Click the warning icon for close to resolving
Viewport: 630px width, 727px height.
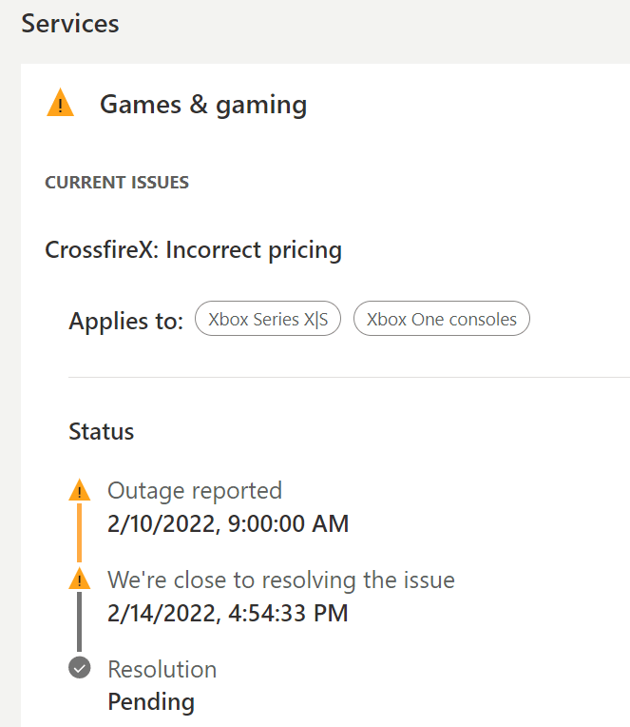[80, 579]
